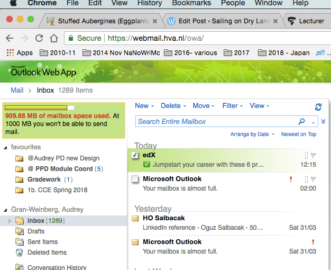Collapse the Gran-Weinberg, Audrey mailbox group
Viewport: 331px width, 270px height.
pos(5,210)
